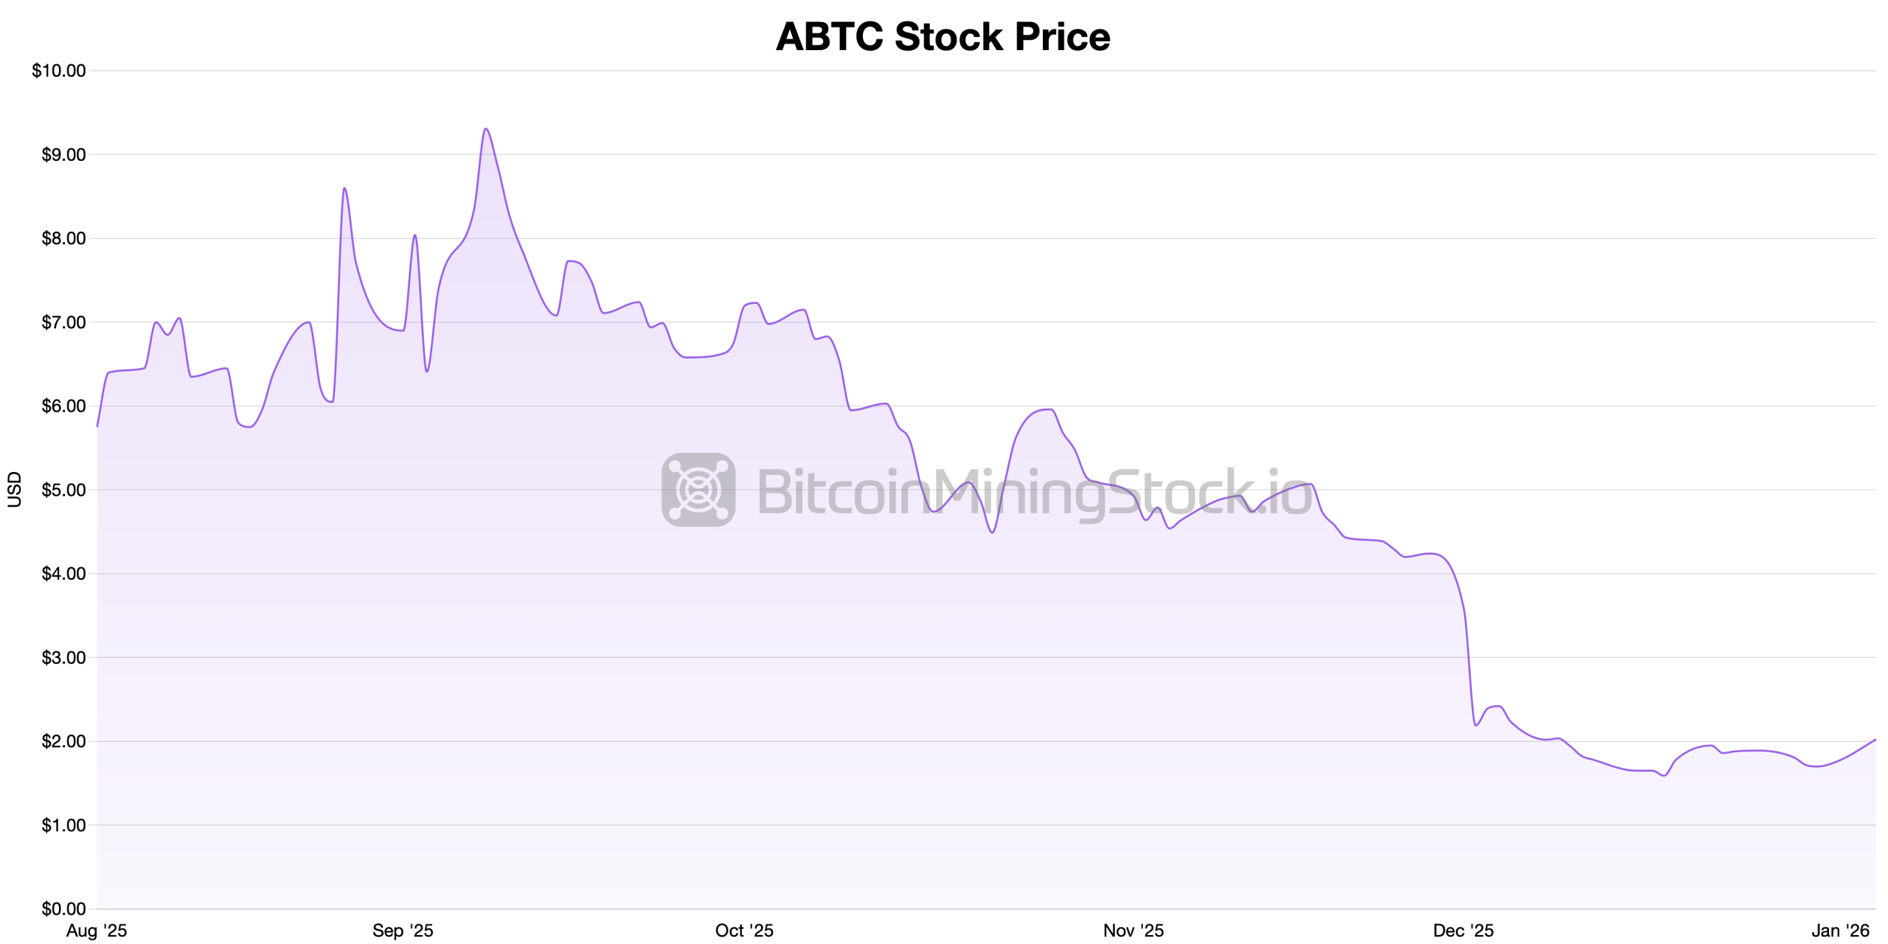Select the Oct '25 x-axis label
The width and height of the screenshot is (1888, 944).
pyautogui.click(x=744, y=931)
